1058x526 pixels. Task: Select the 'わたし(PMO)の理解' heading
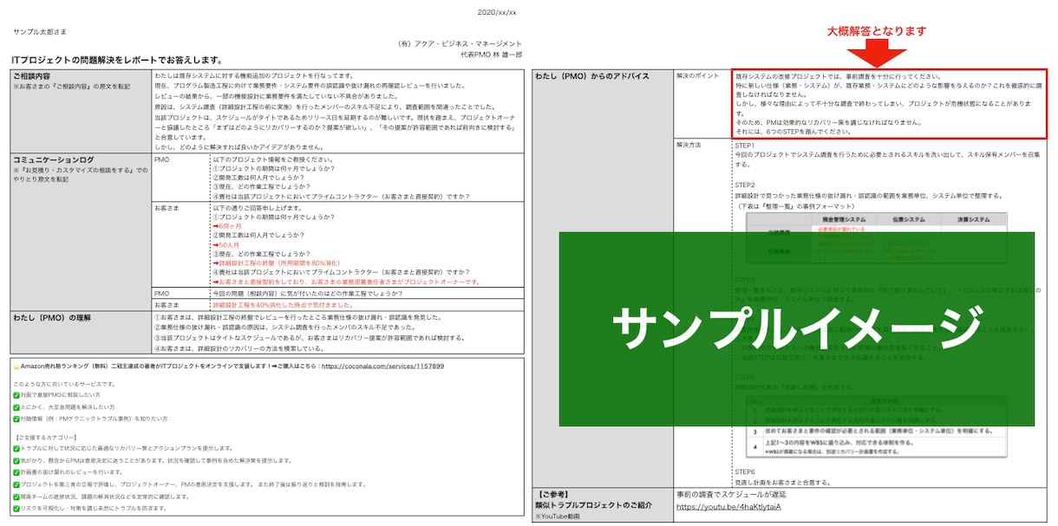50,318
